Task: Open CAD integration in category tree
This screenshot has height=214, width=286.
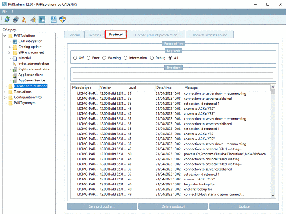Action: pos(30,41)
